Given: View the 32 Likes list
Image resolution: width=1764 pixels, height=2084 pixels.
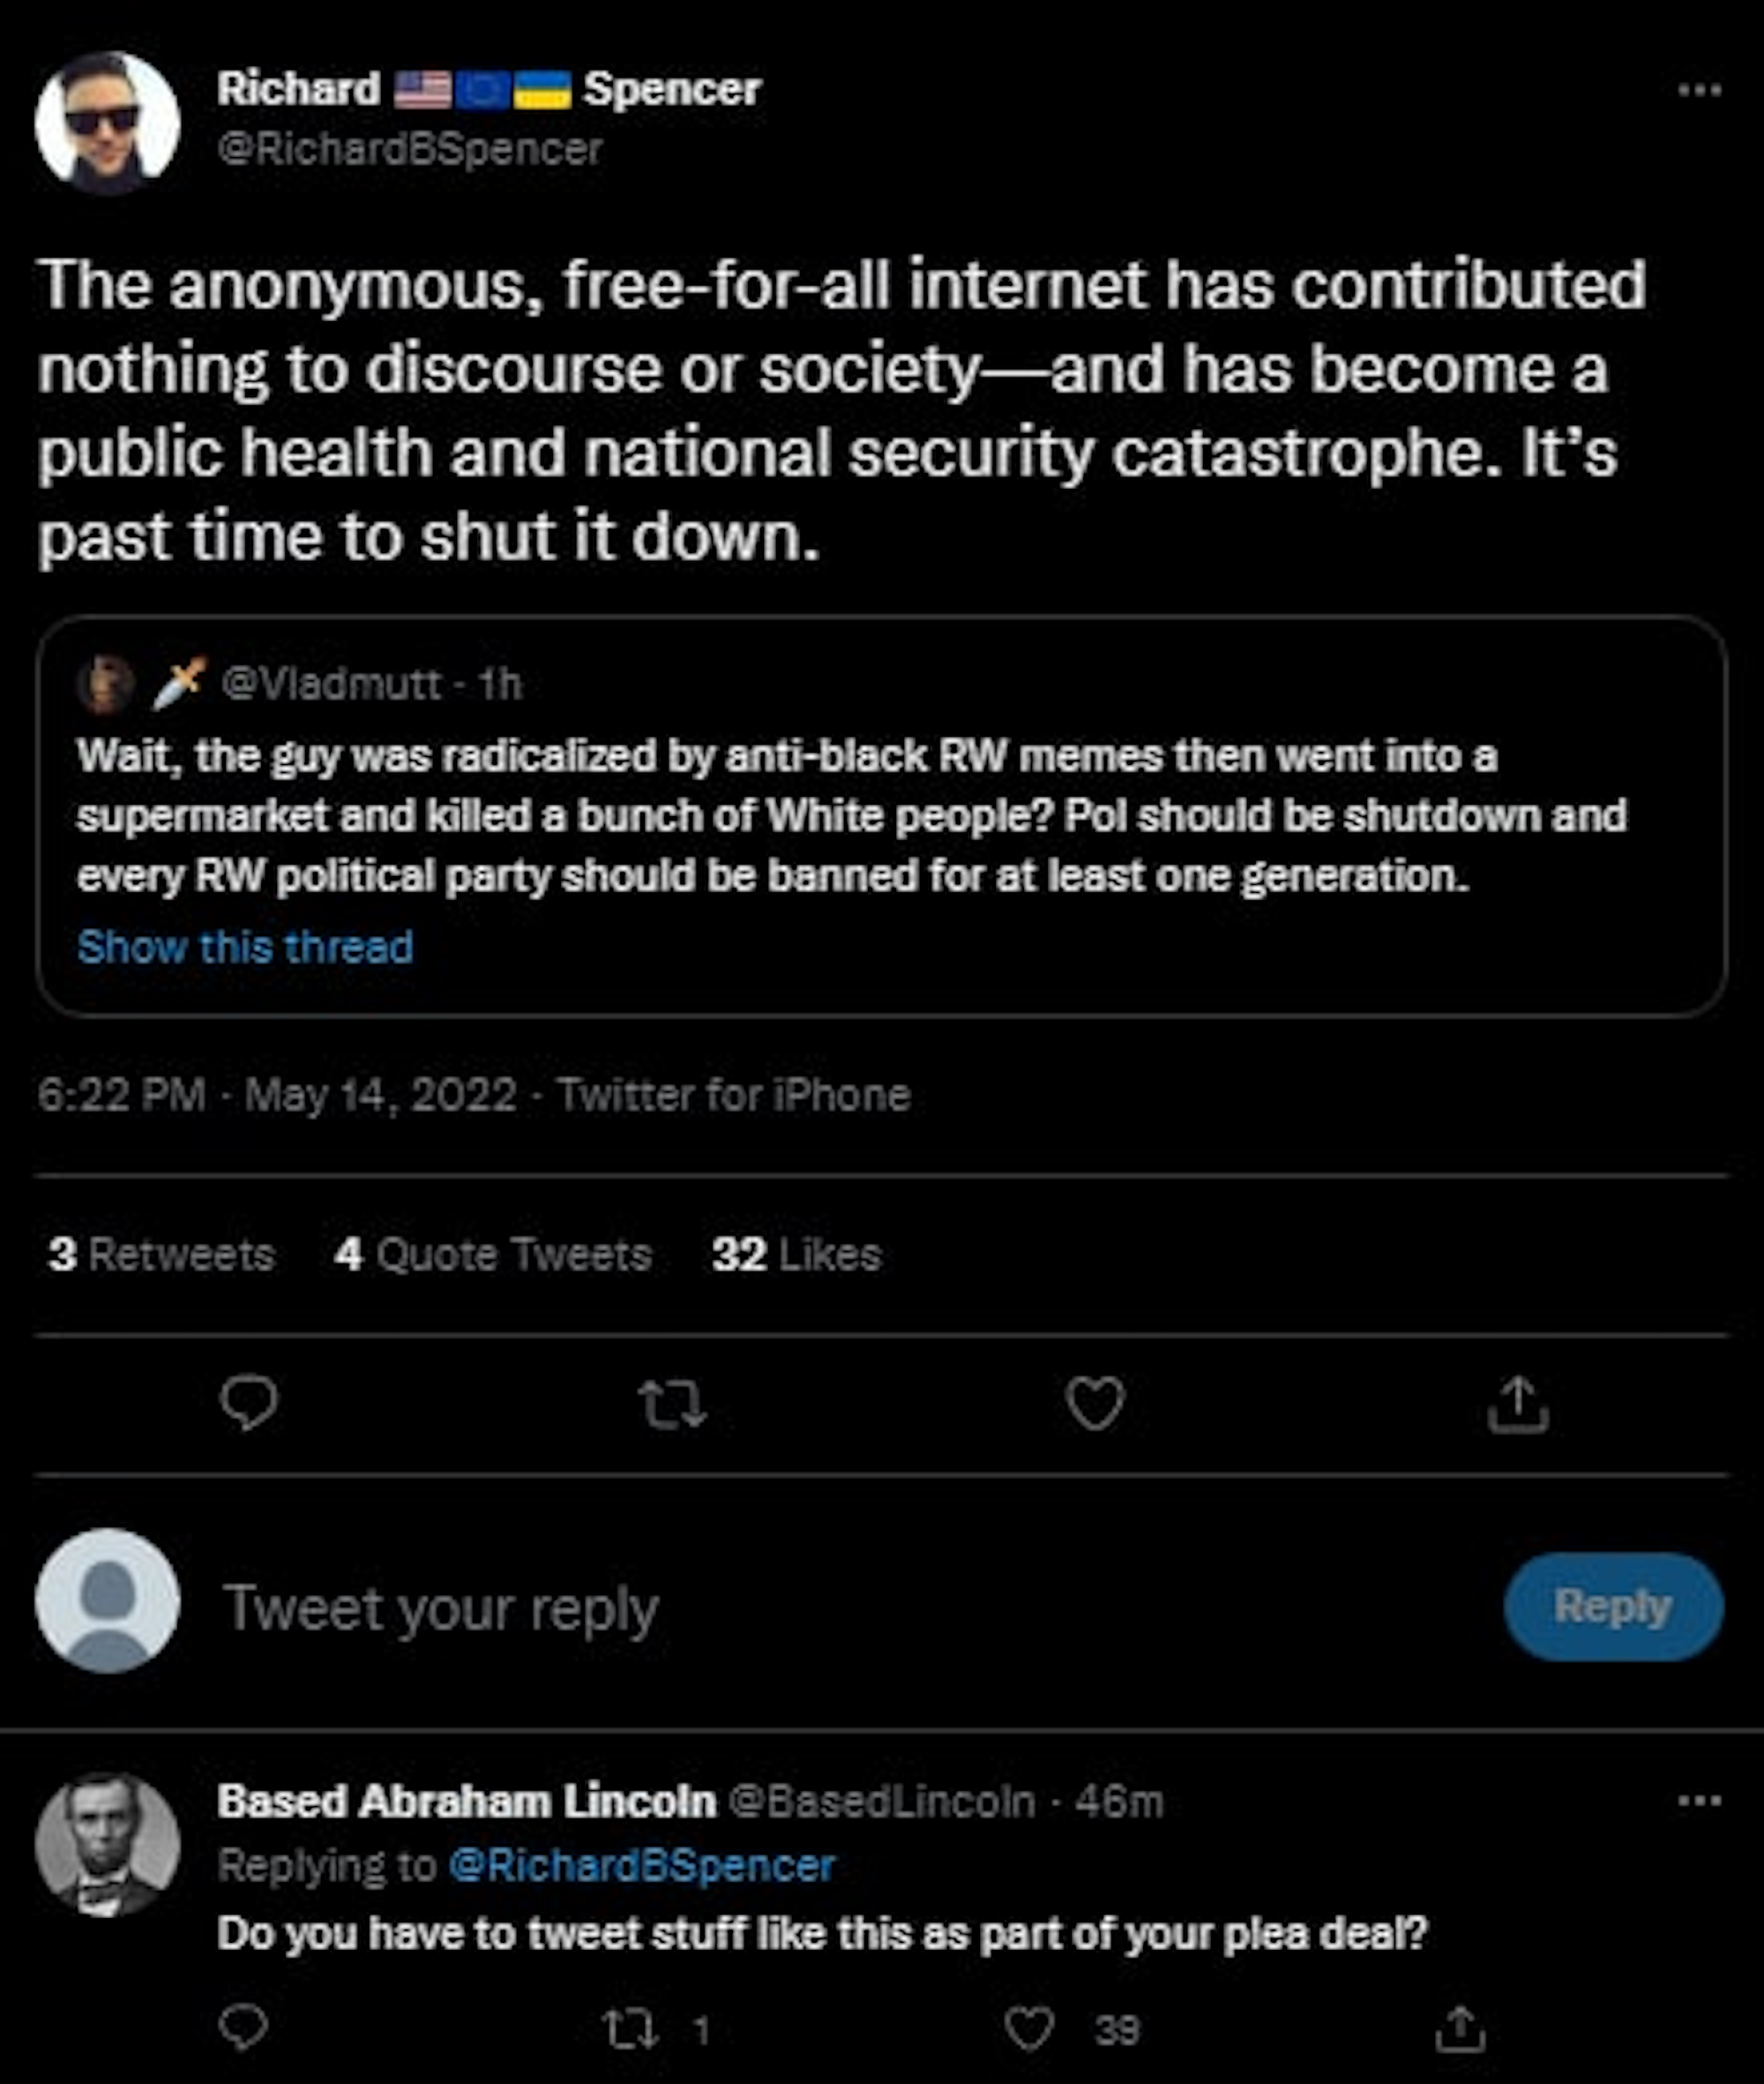Looking at the screenshot, I should coord(797,1255).
